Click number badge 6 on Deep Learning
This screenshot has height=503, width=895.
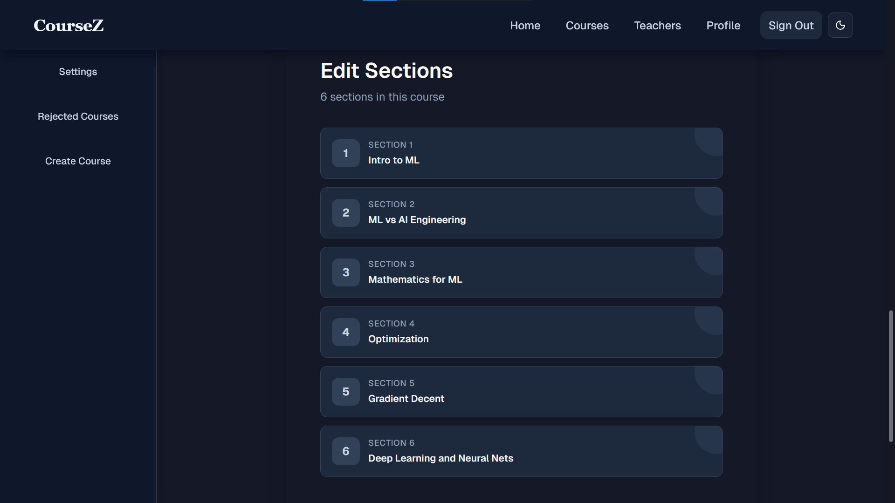pos(345,451)
